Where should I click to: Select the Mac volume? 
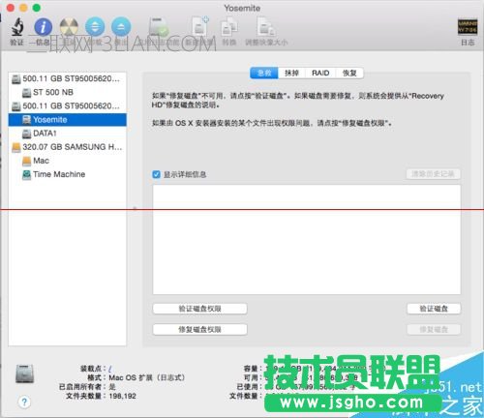click(67, 161)
